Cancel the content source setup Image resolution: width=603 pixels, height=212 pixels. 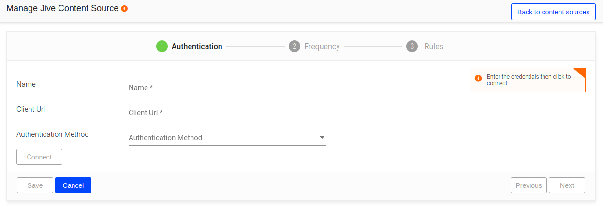[x=73, y=185]
